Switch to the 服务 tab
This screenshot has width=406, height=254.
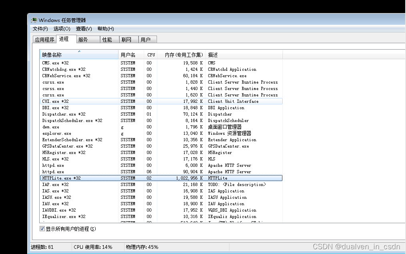[88, 40]
